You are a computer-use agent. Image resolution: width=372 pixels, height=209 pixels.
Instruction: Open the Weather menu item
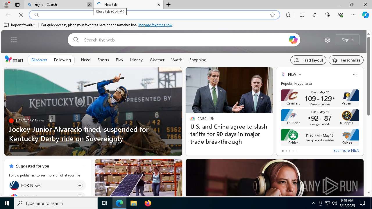(x=157, y=60)
